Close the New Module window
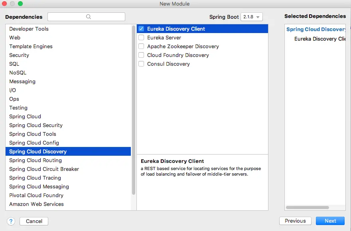Screen dimensions: 351x231 (4, 4)
